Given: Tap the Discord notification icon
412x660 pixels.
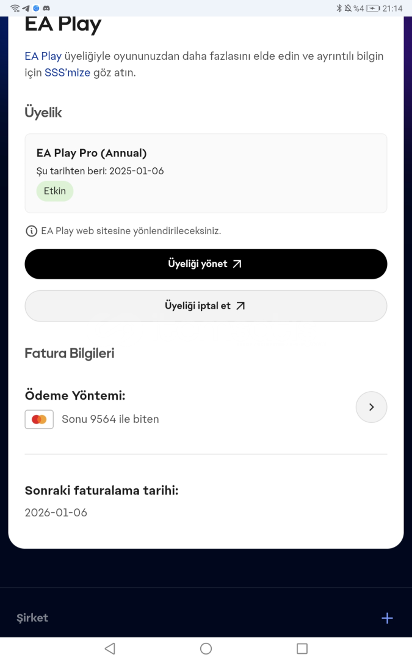Looking at the screenshot, I should pyautogui.click(x=46, y=8).
